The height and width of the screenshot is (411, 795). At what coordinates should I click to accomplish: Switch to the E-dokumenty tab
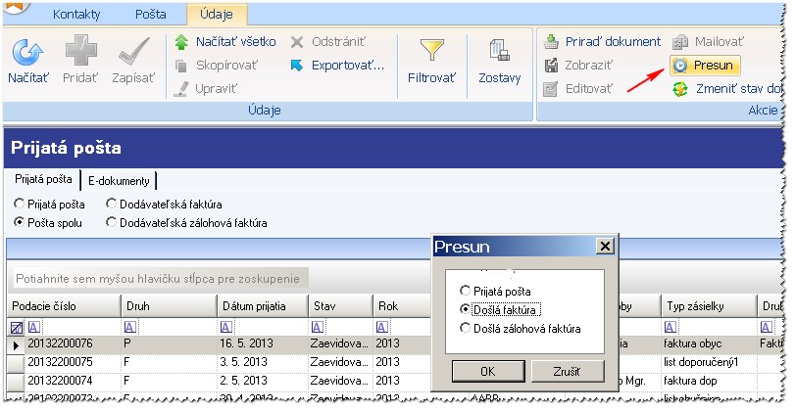(119, 181)
